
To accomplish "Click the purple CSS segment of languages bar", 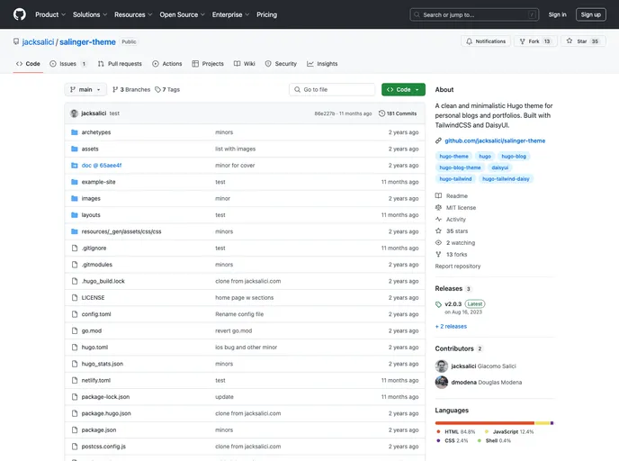I will coord(552,423).
